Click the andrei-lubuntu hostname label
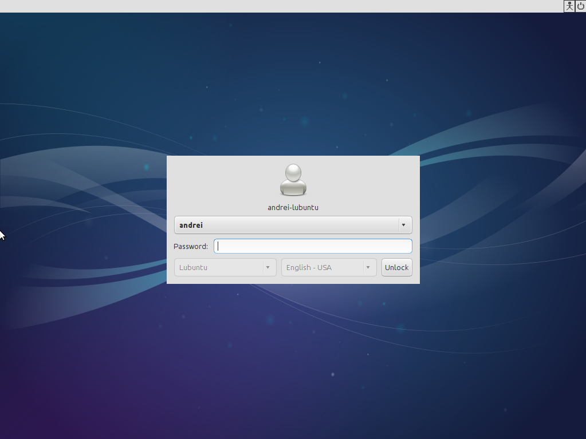Viewport: 586px width, 439px height. tap(293, 207)
